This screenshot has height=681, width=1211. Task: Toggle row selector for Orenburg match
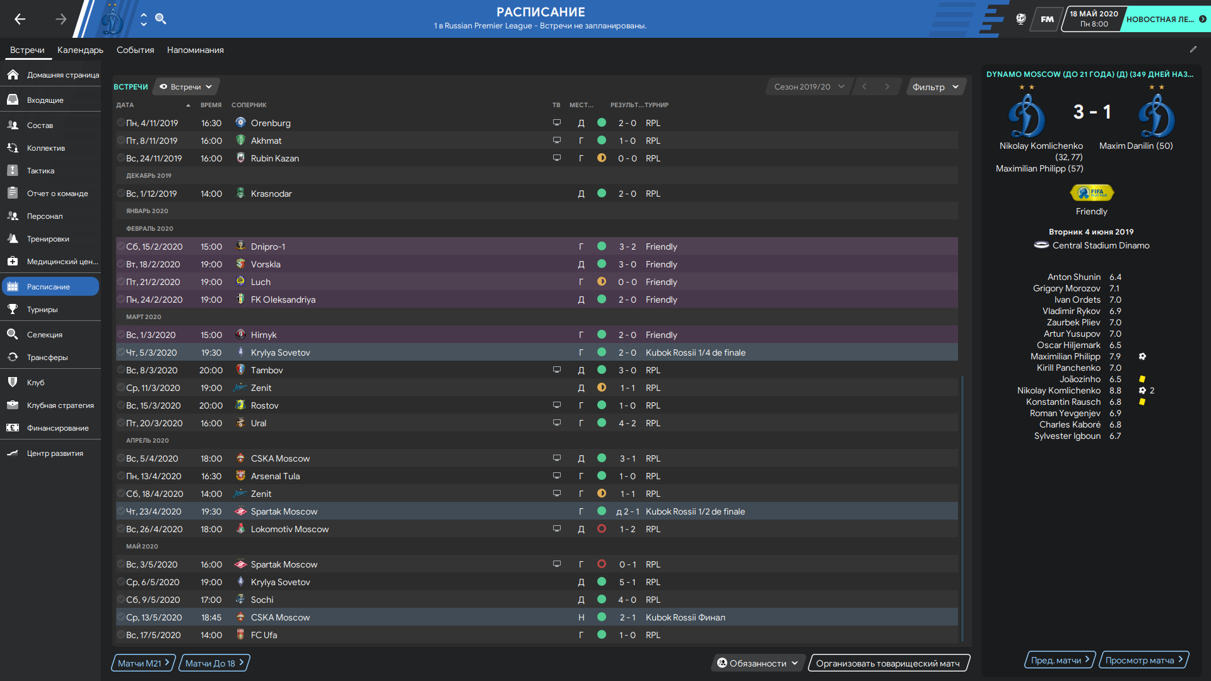(x=120, y=123)
